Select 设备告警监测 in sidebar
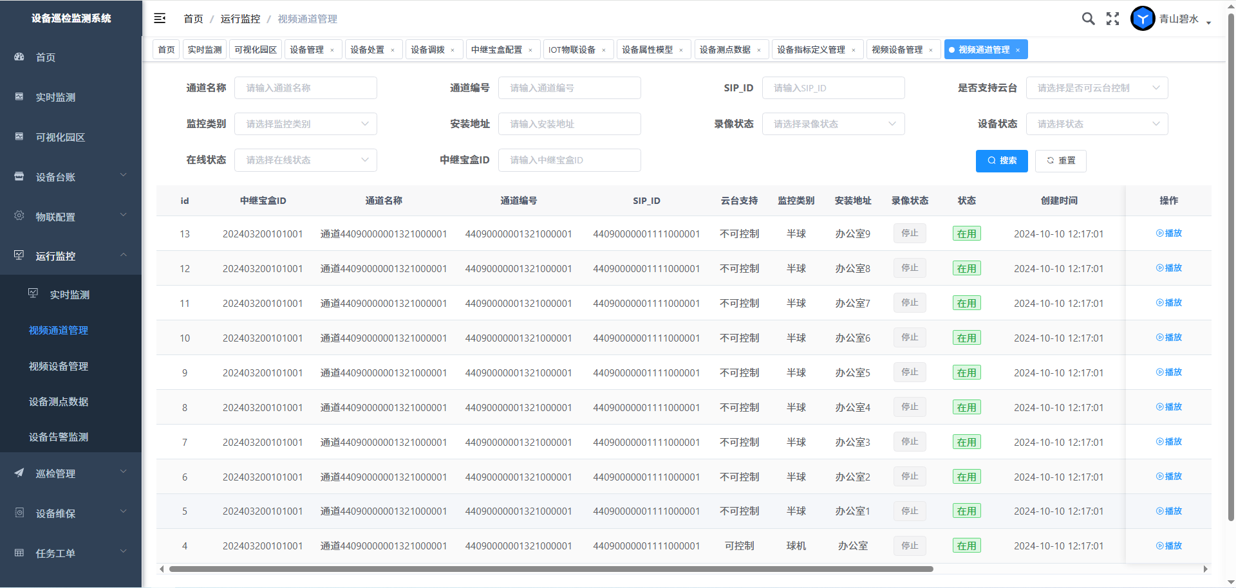This screenshot has width=1236, height=588. point(59,437)
